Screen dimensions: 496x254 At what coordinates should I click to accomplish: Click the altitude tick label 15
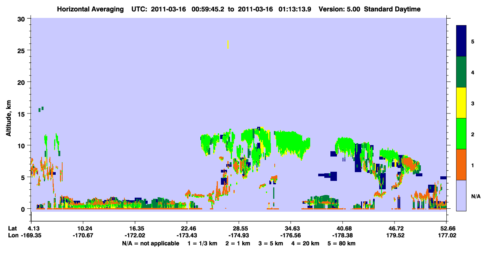pos(22,114)
